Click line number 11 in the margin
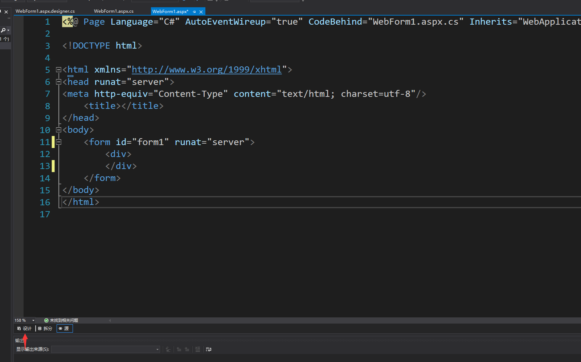 44,142
